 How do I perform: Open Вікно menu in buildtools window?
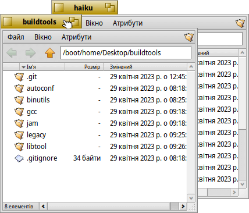tap(43, 37)
